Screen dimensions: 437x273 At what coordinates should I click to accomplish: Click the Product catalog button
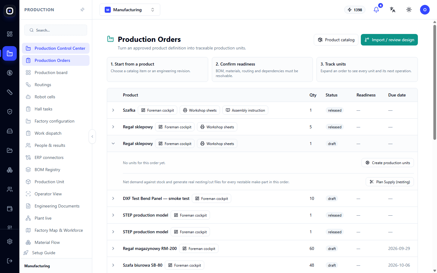336,40
